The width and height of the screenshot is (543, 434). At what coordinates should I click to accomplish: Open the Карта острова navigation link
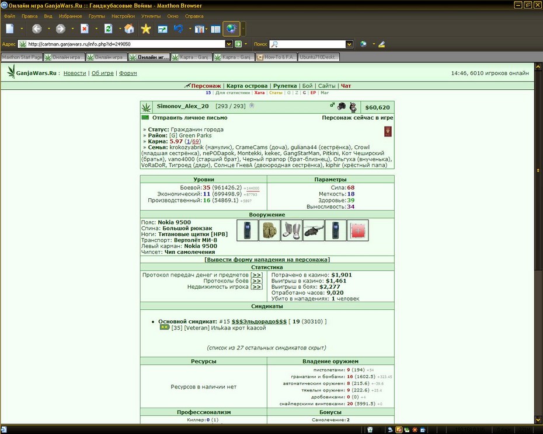pos(247,86)
